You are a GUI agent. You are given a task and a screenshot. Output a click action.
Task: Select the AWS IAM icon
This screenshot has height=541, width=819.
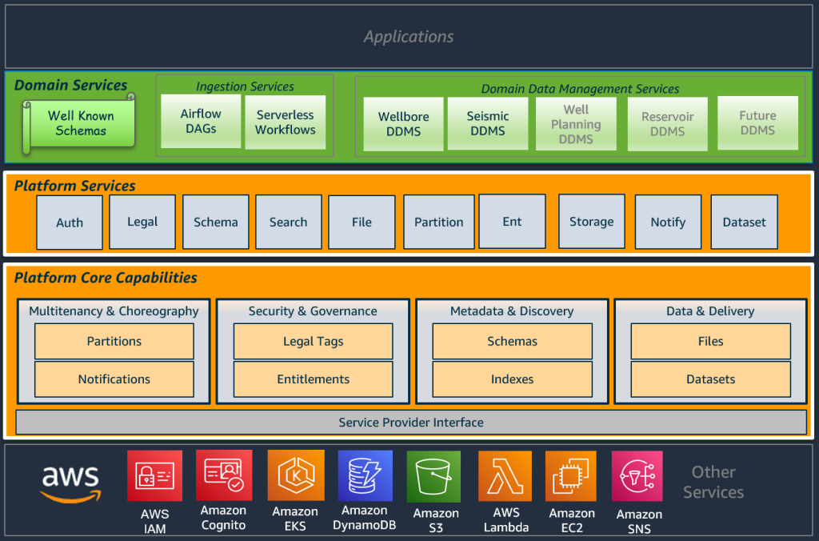[x=154, y=475]
